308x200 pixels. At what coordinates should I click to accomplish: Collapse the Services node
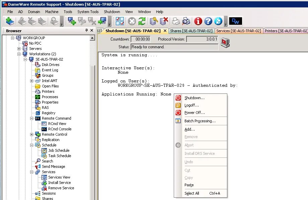[31, 172]
